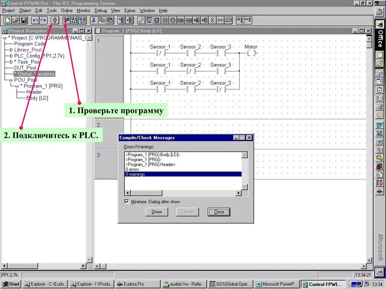This screenshot has width=386, height=289.
Task: Open the variable selection table icon
Action: pos(149,20)
